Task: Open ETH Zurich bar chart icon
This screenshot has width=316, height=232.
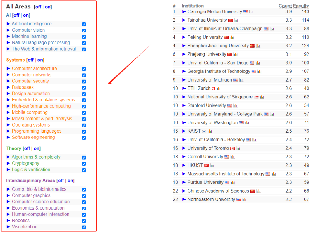Action: point(219,89)
